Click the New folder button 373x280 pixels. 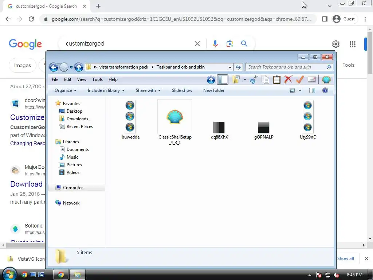coord(214,90)
